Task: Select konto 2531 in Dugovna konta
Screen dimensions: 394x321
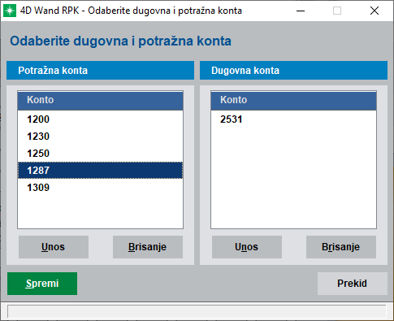Action: (x=293, y=119)
